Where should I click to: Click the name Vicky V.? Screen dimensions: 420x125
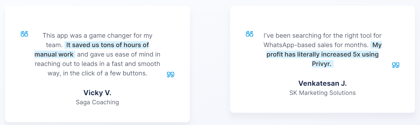(97, 93)
